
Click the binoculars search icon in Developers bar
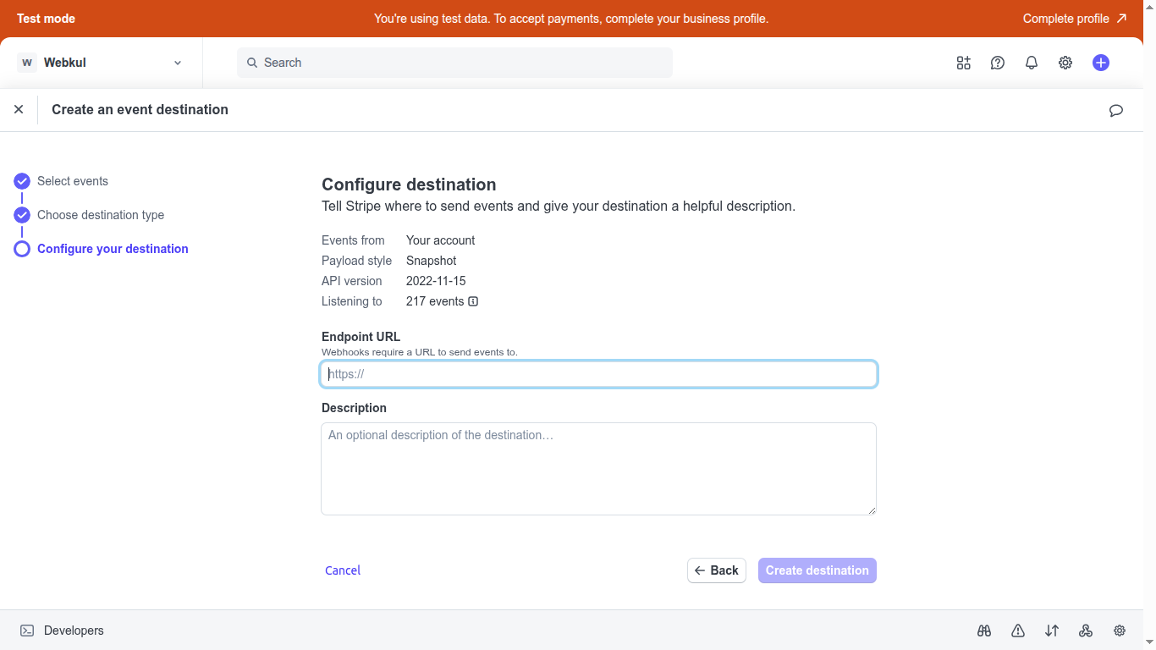pyautogui.click(x=984, y=631)
